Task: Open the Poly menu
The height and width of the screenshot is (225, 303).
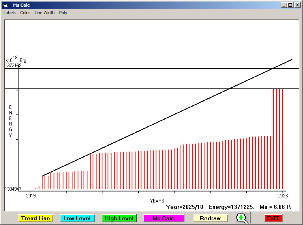Action: click(x=63, y=13)
